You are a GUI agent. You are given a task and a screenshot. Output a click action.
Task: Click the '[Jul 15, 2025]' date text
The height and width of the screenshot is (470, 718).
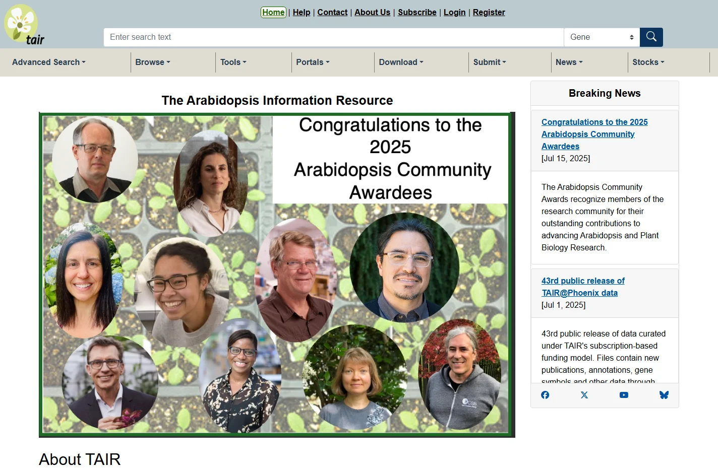pyautogui.click(x=566, y=158)
